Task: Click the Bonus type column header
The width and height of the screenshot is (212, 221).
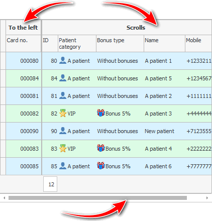Action: pos(120,43)
